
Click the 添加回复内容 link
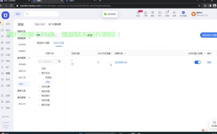click(x=121, y=62)
